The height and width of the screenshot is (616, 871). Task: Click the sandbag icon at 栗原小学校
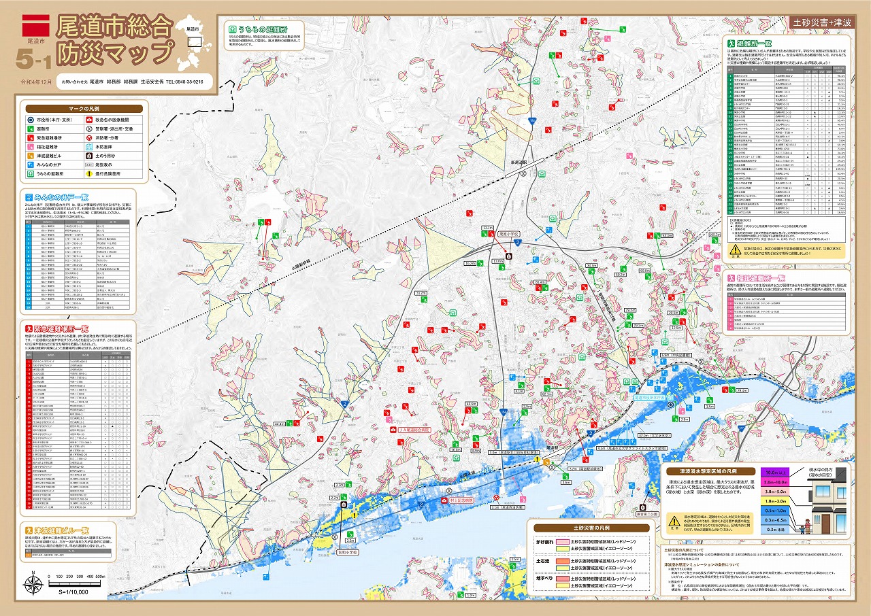(509, 256)
